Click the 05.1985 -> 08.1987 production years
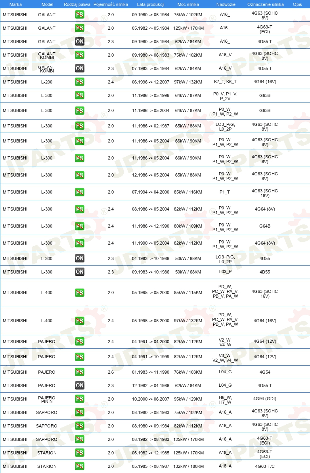Viewport: 310px width, 473px height. tap(151, 466)
